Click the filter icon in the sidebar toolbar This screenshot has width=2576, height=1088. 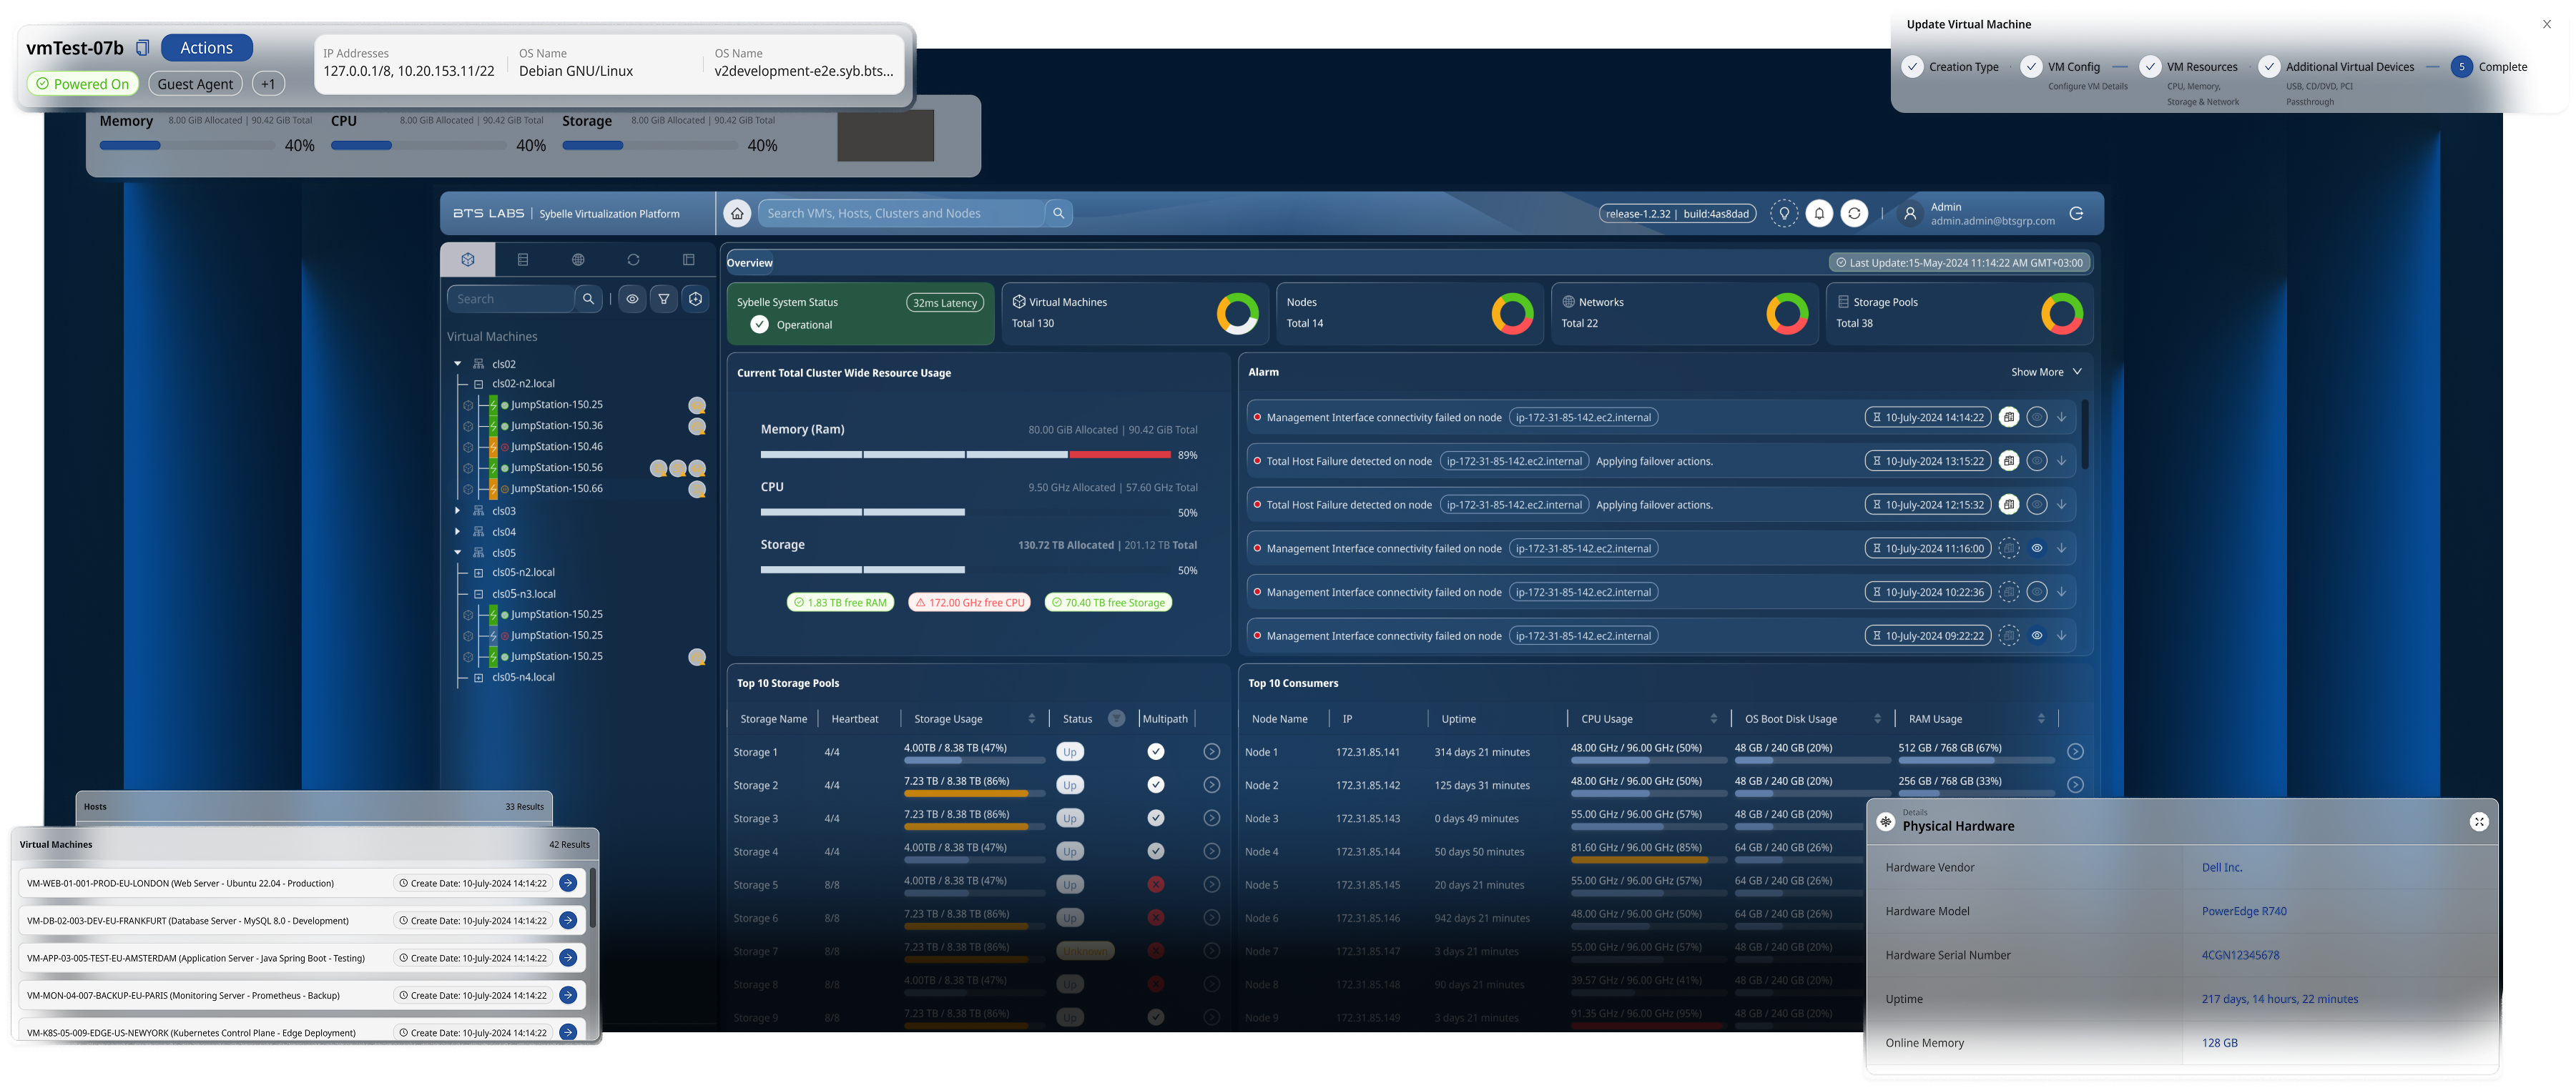(x=664, y=299)
